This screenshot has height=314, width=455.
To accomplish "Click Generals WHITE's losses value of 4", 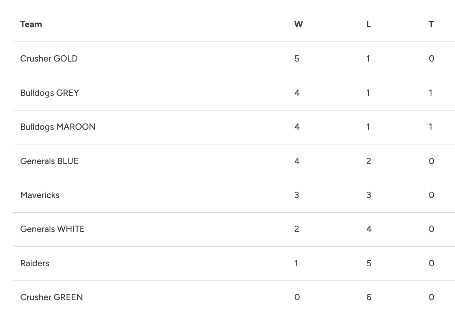I will click(x=369, y=229).
